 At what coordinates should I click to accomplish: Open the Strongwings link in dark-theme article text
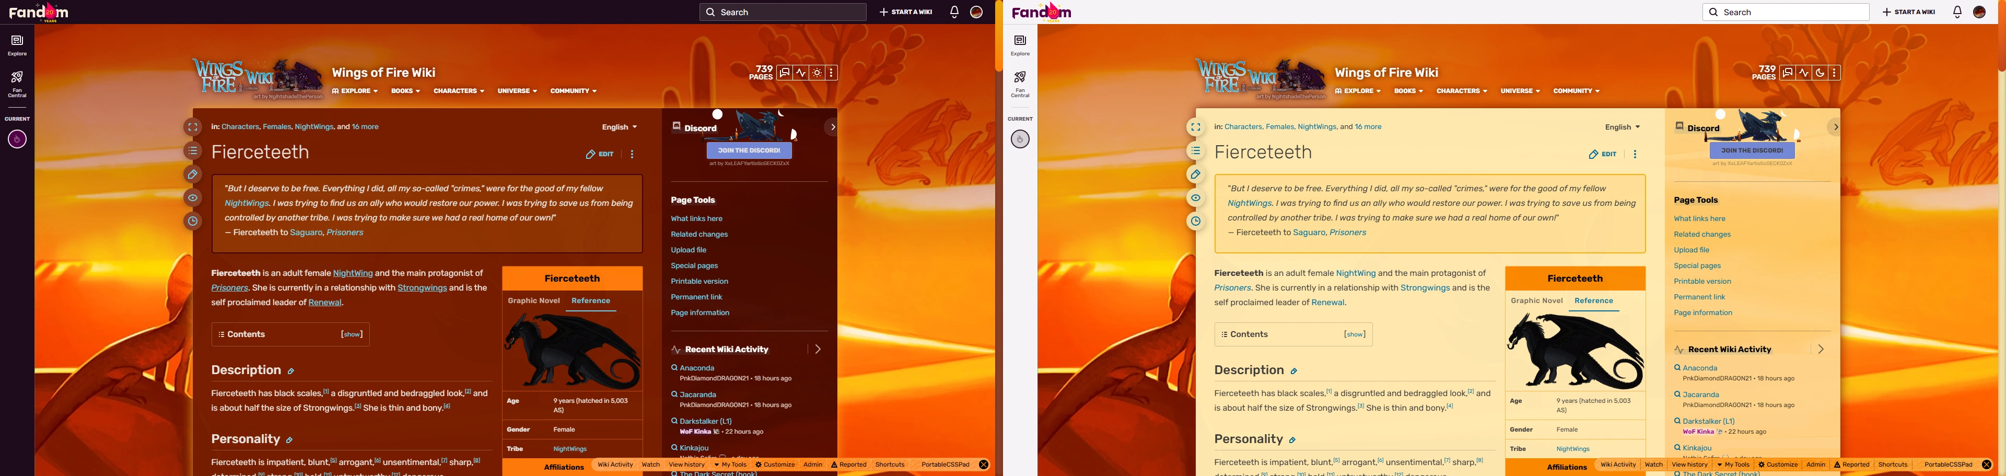coord(422,288)
